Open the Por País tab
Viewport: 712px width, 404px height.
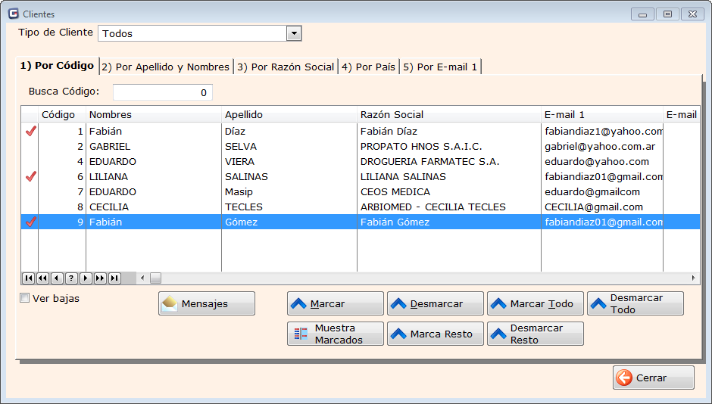[368, 67]
